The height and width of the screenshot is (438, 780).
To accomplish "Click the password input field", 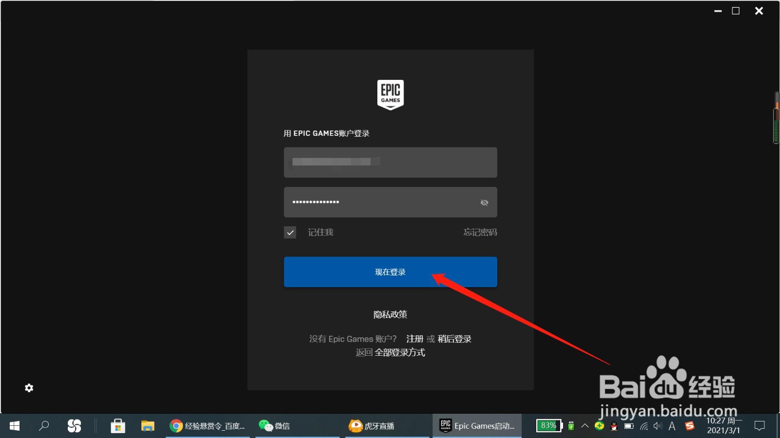I will [390, 202].
